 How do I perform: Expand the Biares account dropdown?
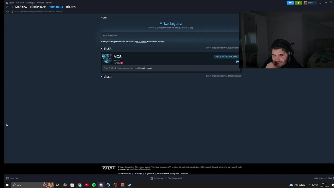(315, 3)
